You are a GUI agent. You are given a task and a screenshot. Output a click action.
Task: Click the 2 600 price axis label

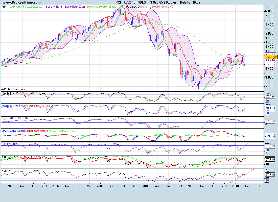[x=269, y=86]
